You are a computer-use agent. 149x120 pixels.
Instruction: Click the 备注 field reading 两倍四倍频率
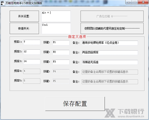pyautogui.click(x=110, y=53)
